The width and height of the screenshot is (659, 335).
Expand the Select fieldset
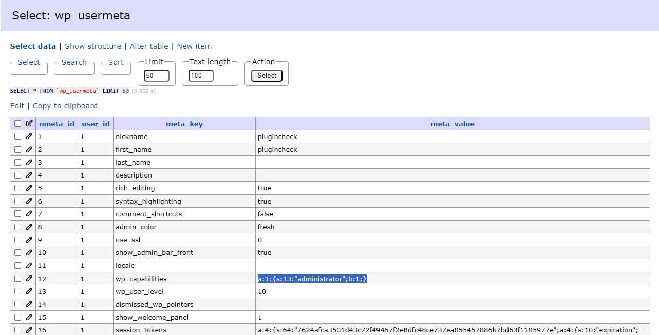click(x=29, y=62)
